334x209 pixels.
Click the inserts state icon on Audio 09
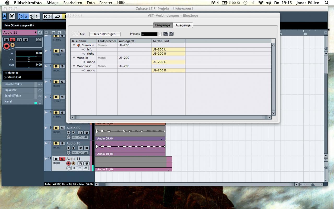74,137
